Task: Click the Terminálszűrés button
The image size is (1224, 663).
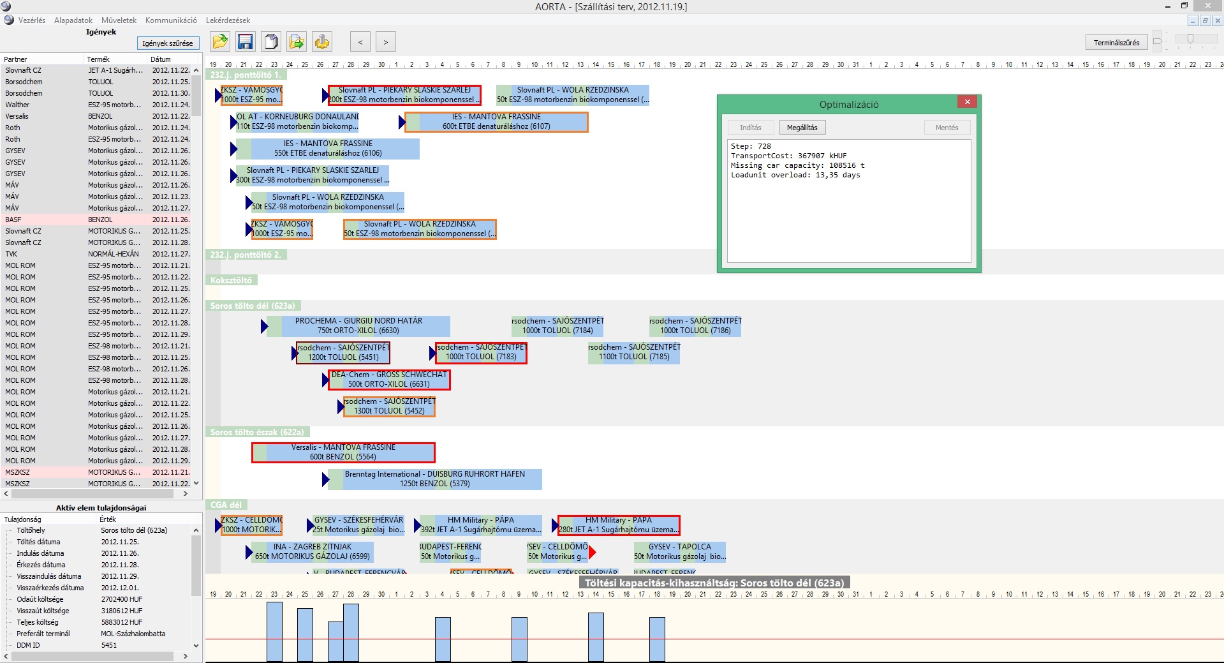Action: click(1116, 43)
